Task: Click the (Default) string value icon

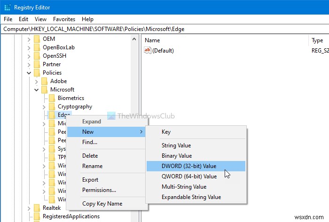Action: coord(148,50)
